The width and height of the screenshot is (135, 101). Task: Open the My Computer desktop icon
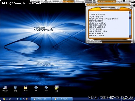[5, 89]
